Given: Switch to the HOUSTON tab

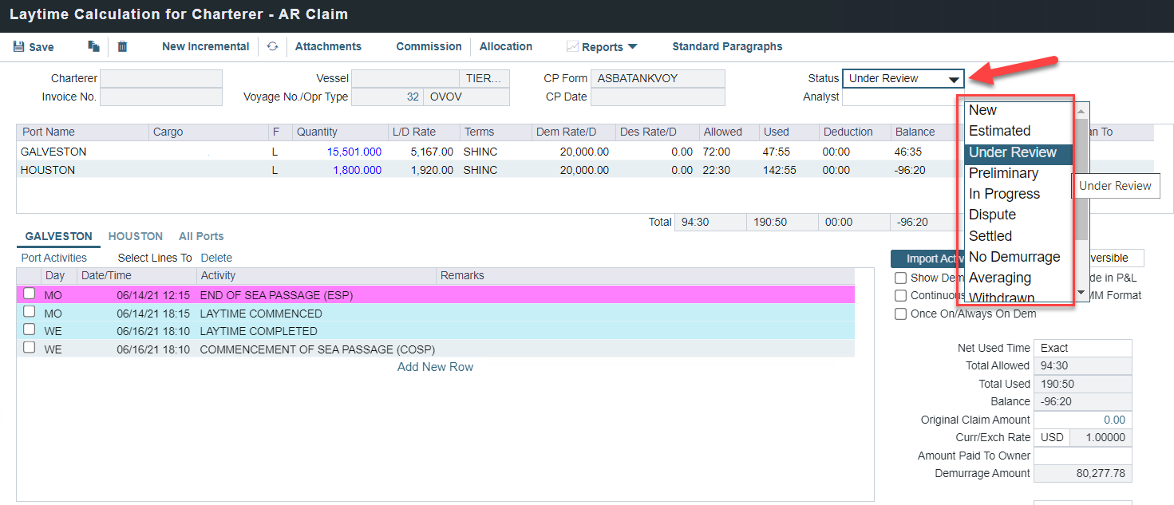Looking at the screenshot, I should [136, 236].
